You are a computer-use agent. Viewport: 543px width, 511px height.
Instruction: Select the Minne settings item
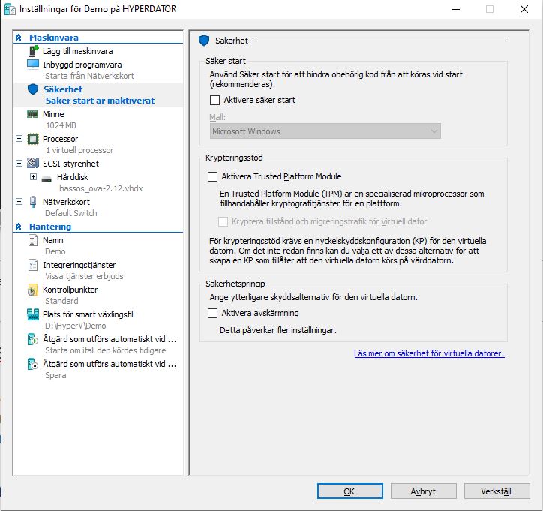(x=53, y=114)
